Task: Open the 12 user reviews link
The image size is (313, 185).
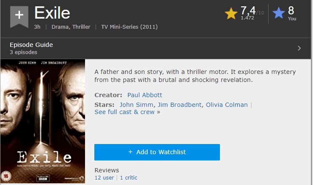Action: point(104,178)
